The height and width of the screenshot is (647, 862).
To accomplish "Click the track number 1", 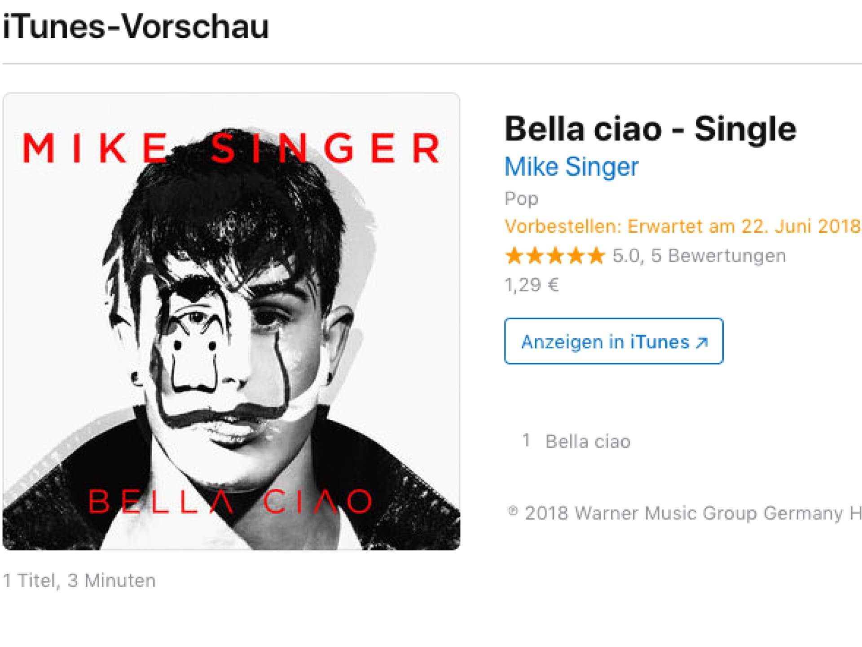I will tap(526, 440).
